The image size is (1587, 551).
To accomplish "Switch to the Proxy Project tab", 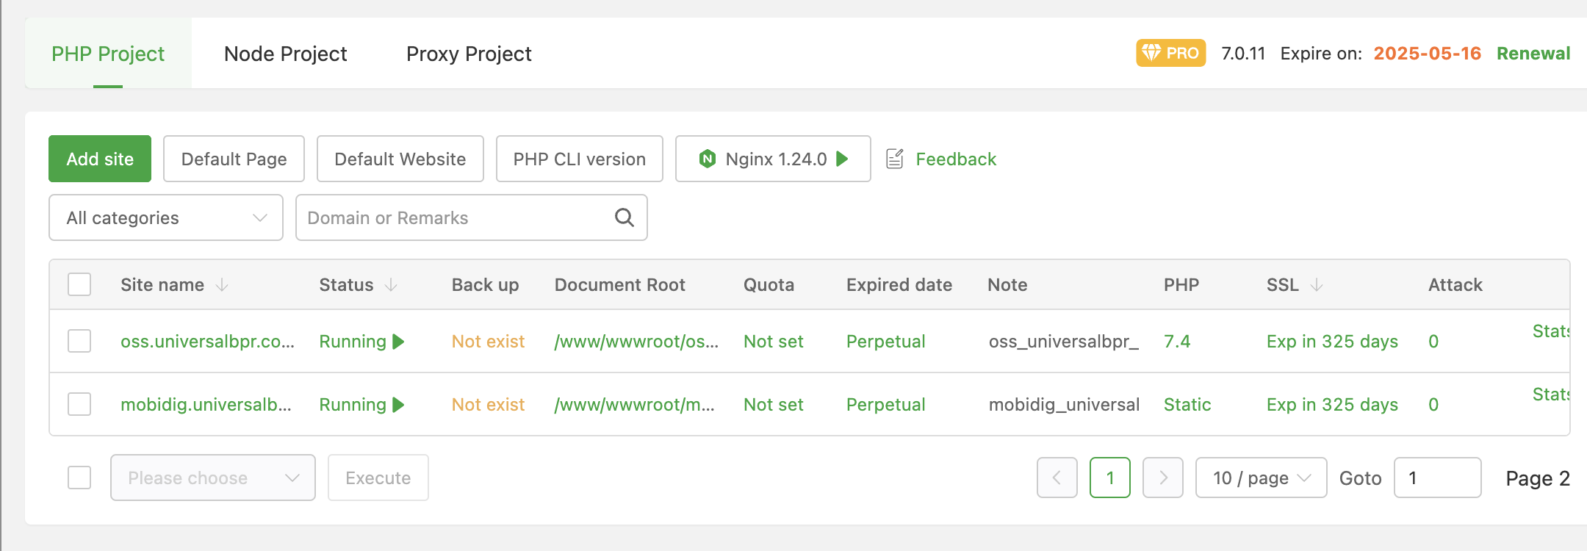I will coord(469,54).
